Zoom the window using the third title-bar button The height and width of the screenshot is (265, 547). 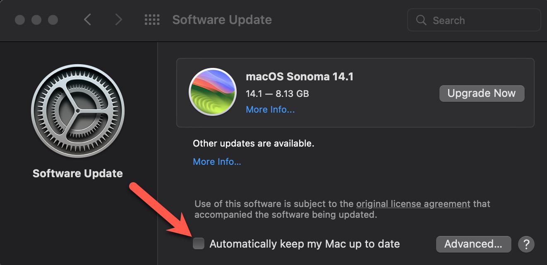53,20
